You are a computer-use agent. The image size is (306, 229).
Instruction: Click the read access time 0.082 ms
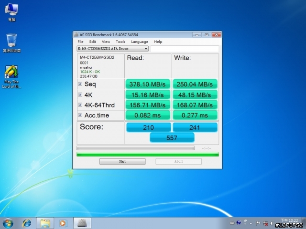[148, 115]
